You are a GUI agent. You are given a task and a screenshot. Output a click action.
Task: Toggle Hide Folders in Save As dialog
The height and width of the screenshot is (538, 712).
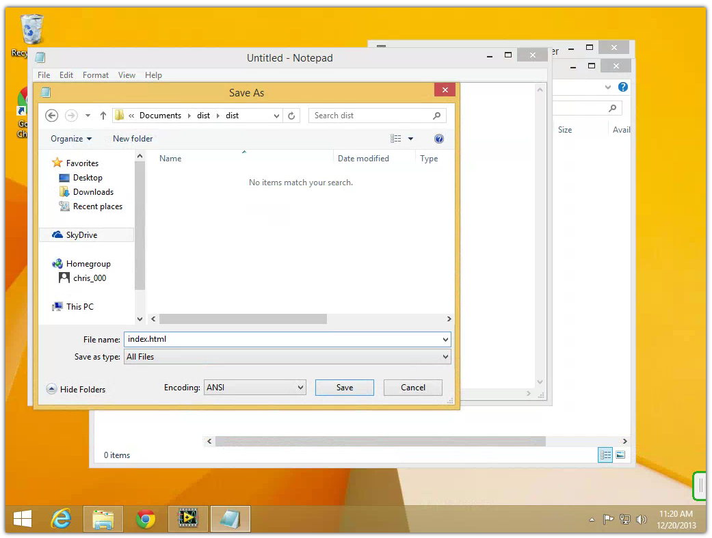coord(76,389)
